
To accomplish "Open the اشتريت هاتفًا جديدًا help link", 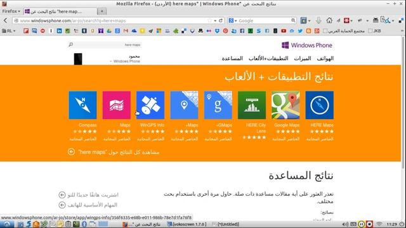I will point(89,194).
